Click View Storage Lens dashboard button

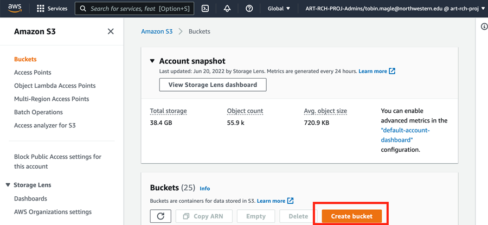point(213,85)
